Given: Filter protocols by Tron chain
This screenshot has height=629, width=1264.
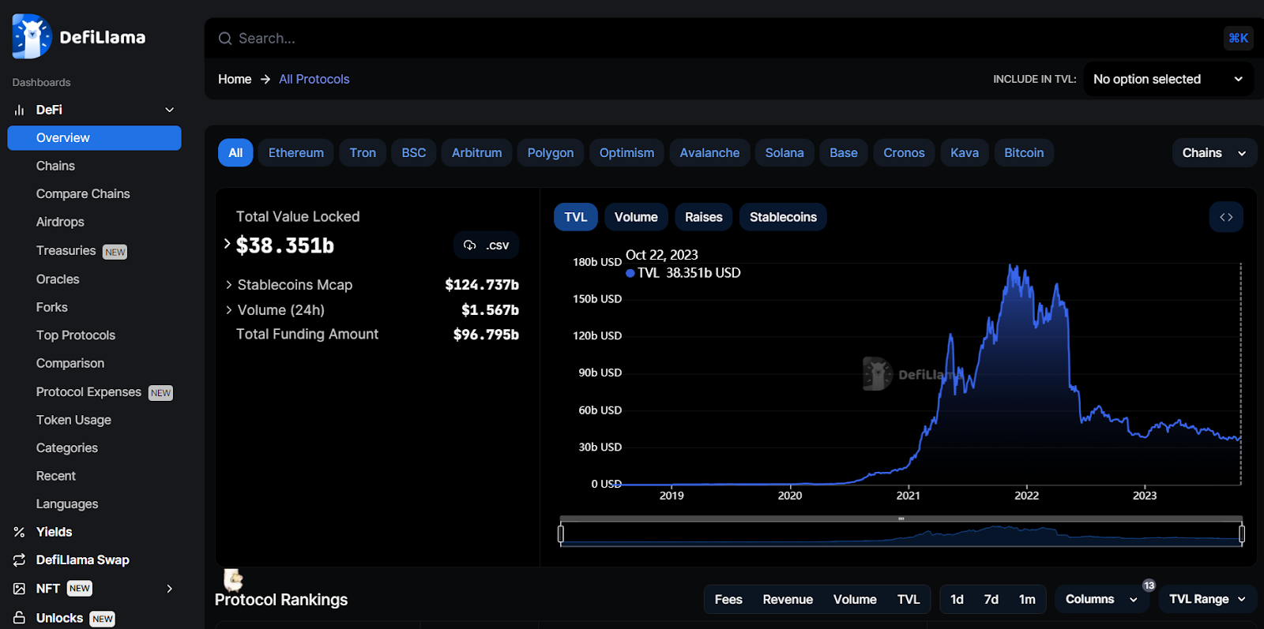Looking at the screenshot, I should [363, 153].
